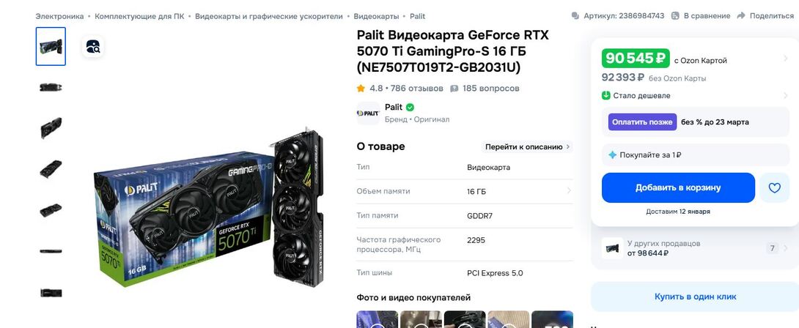Click the Оплатить позже purple badge

point(642,122)
